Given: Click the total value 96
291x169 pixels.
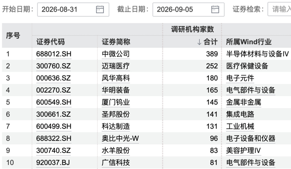Looking at the screenshot, I should coord(214,138).
